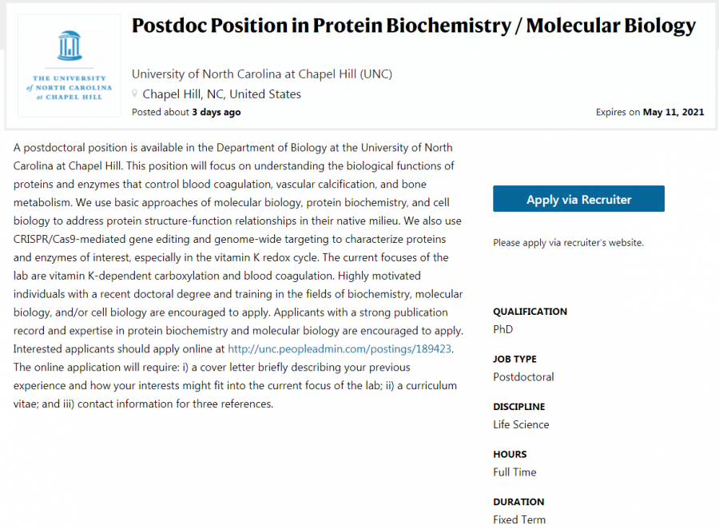The width and height of the screenshot is (719, 529).
Task: Click the QUALIFICATION heading
Action: [530, 312]
